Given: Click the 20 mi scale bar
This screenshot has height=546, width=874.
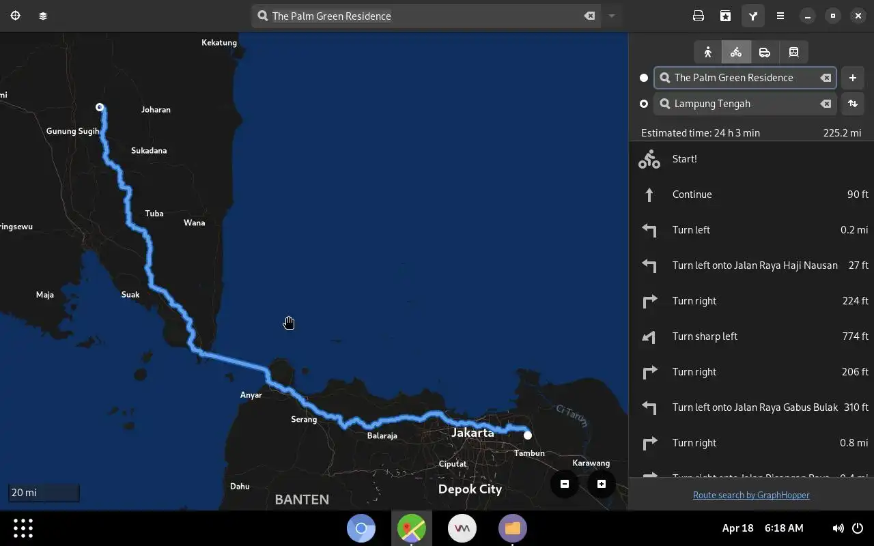Looking at the screenshot, I should [44, 493].
